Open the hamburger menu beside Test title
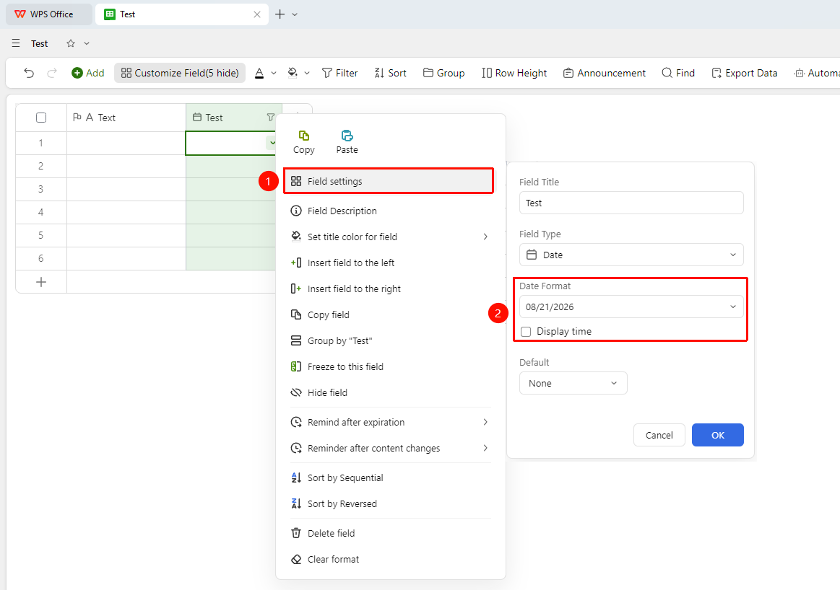840x590 pixels. point(16,43)
